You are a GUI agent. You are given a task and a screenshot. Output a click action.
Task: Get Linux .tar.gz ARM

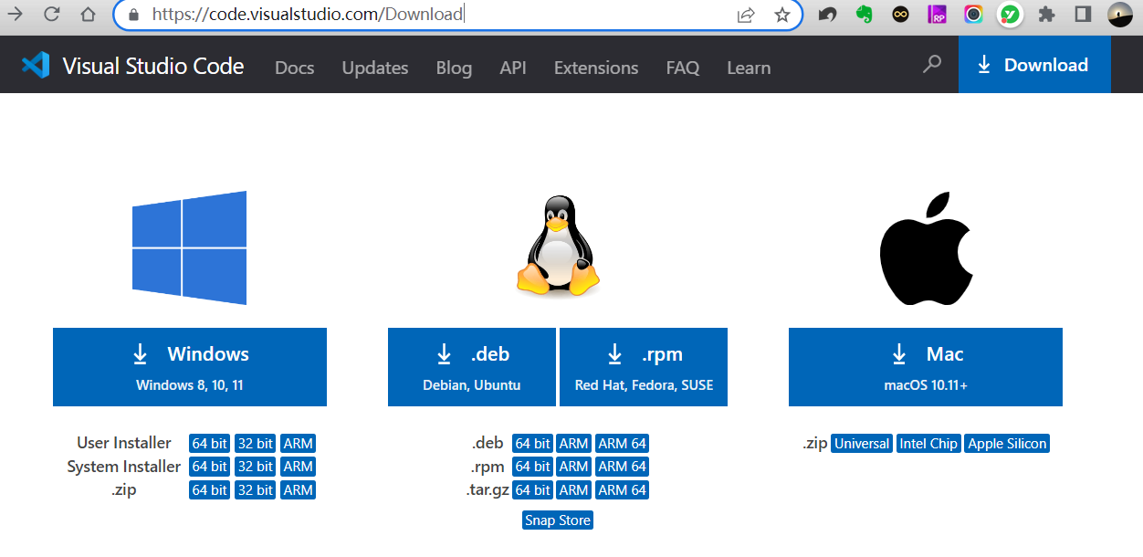click(x=574, y=490)
